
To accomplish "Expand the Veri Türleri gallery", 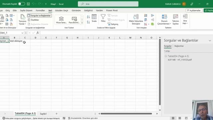I will click(x=82, y=23).
